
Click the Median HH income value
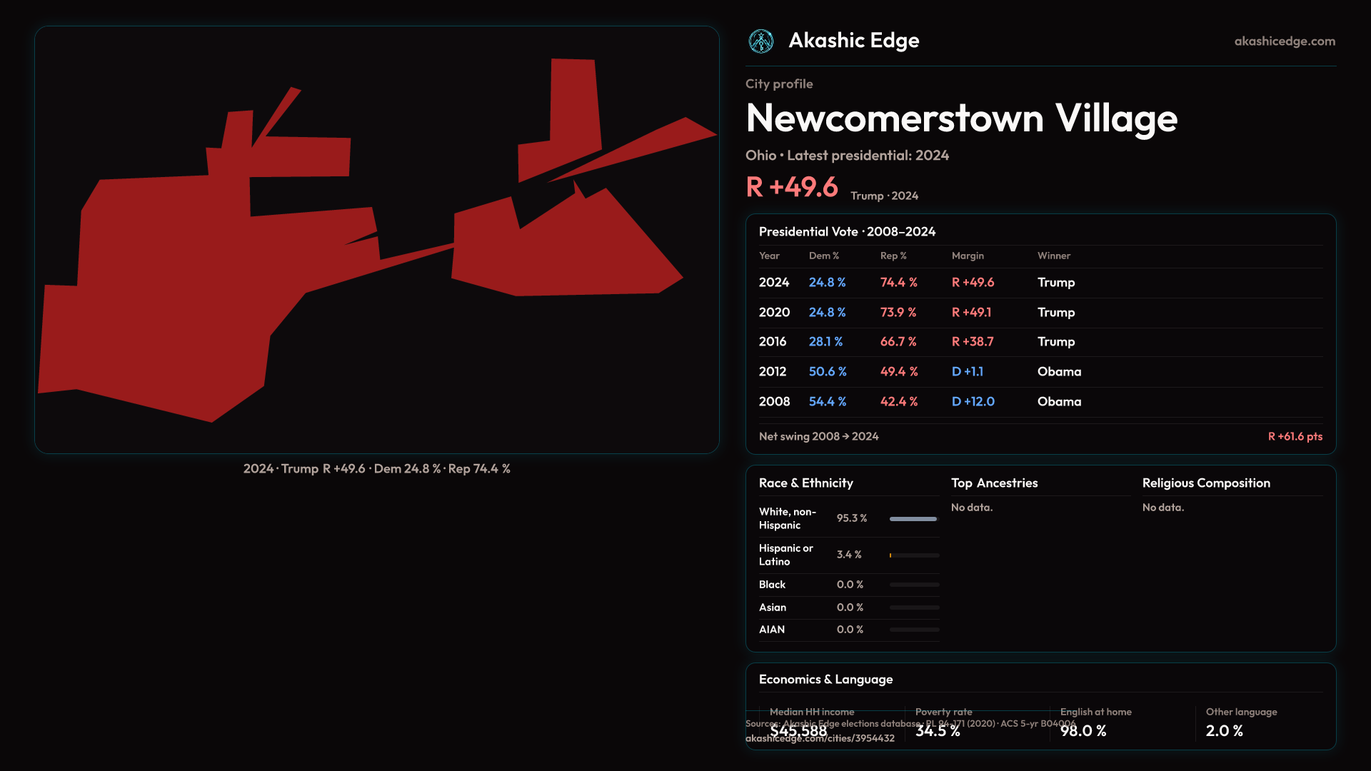tap(798, 731)
